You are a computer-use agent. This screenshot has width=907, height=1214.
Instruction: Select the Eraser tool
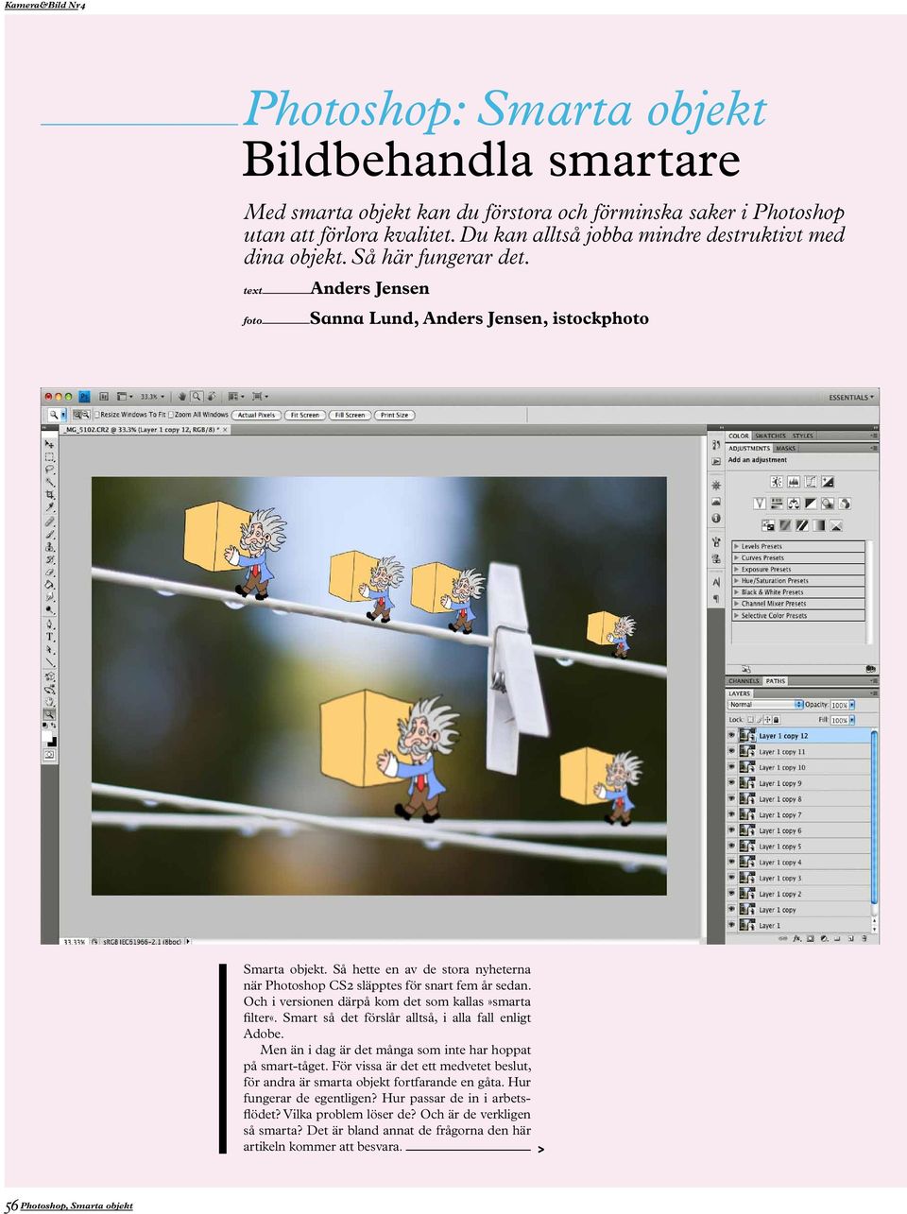tap(49, 573)
